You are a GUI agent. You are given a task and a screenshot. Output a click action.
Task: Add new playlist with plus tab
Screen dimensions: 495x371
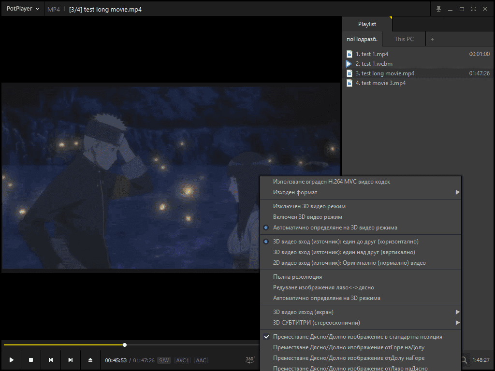433,39
